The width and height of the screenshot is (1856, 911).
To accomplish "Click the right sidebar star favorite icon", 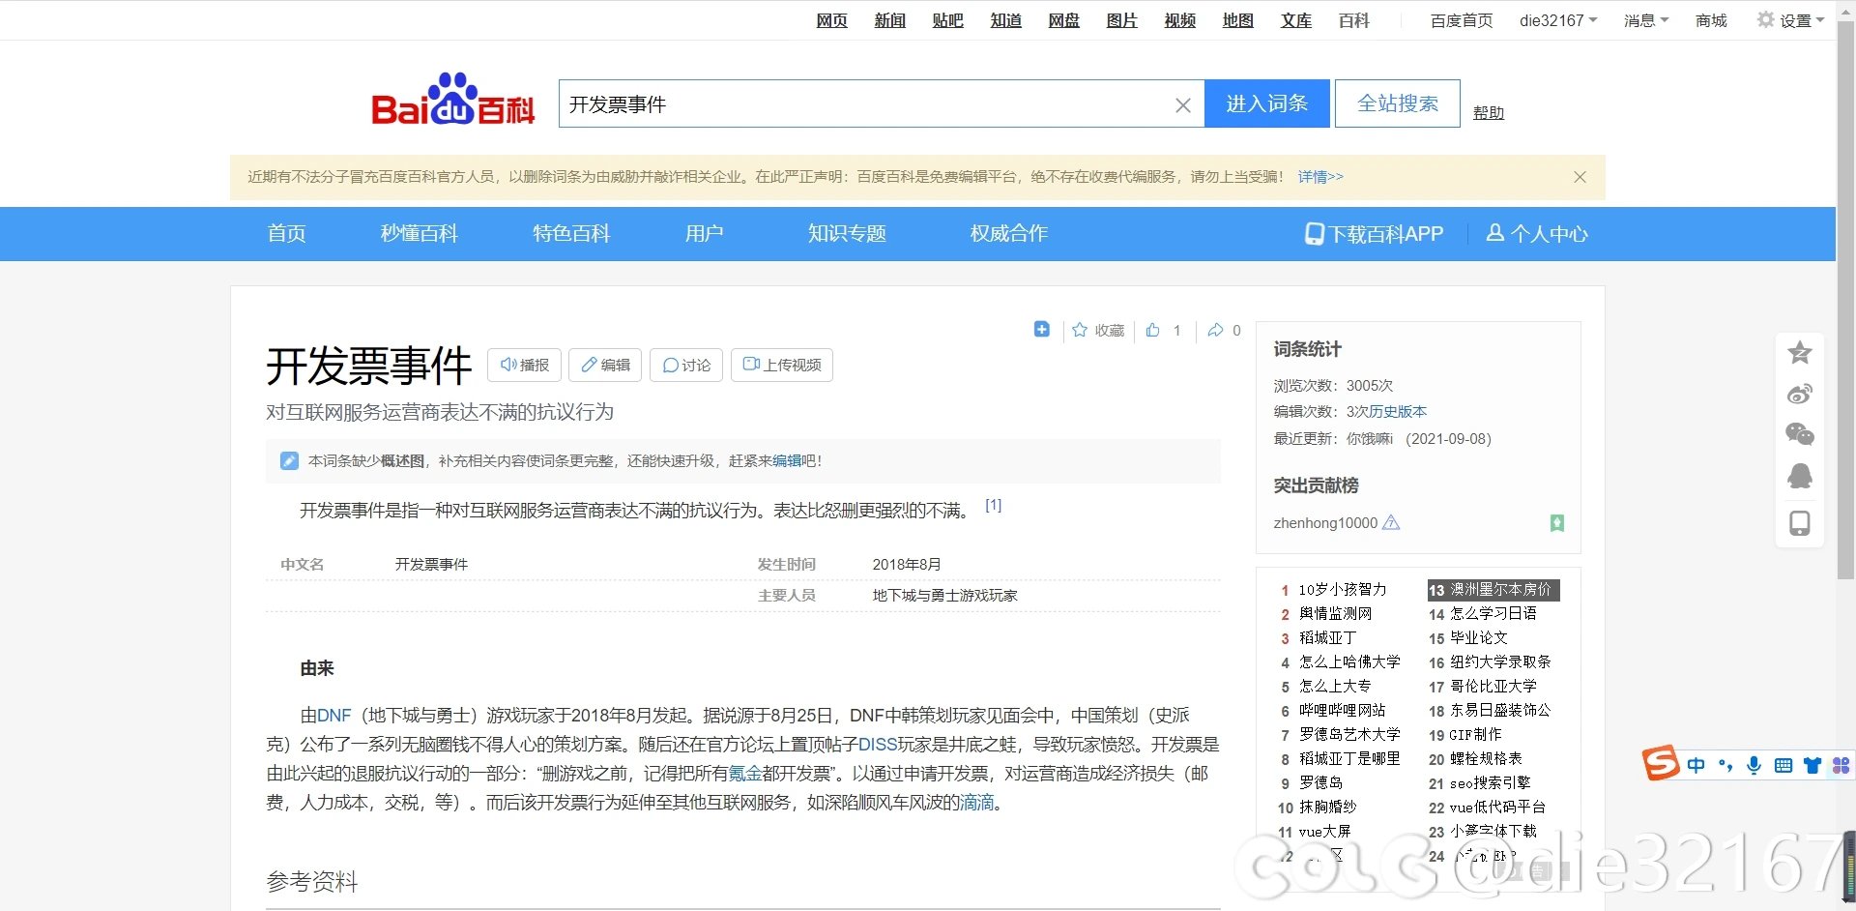I will click(x=1799, y=353).
